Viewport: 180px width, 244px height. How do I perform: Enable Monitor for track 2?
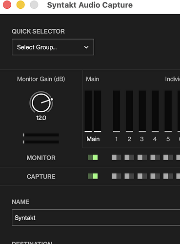point(129,157)
